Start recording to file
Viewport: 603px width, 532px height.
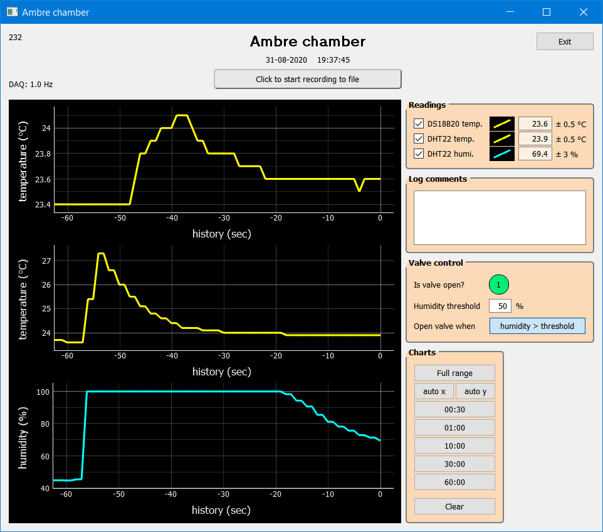[x=308, y=79]
